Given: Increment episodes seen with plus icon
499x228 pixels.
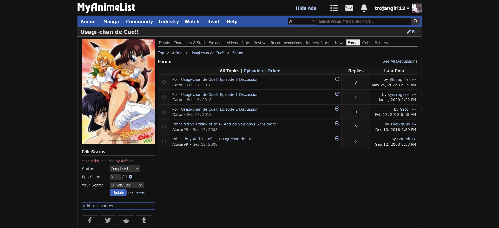Looking at the screenshot, I should click(x=130, y=177).
